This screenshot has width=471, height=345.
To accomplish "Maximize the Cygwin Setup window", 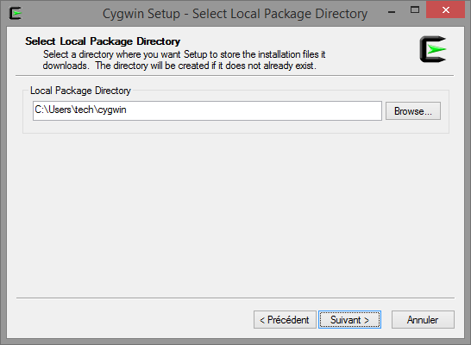I will coord(415,10).
